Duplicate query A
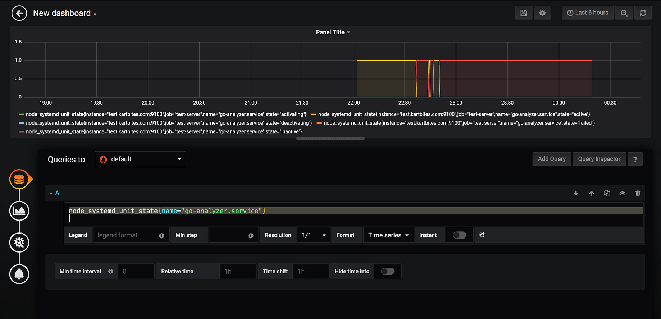This screenshot has height=319, width=661. (607, 193)
